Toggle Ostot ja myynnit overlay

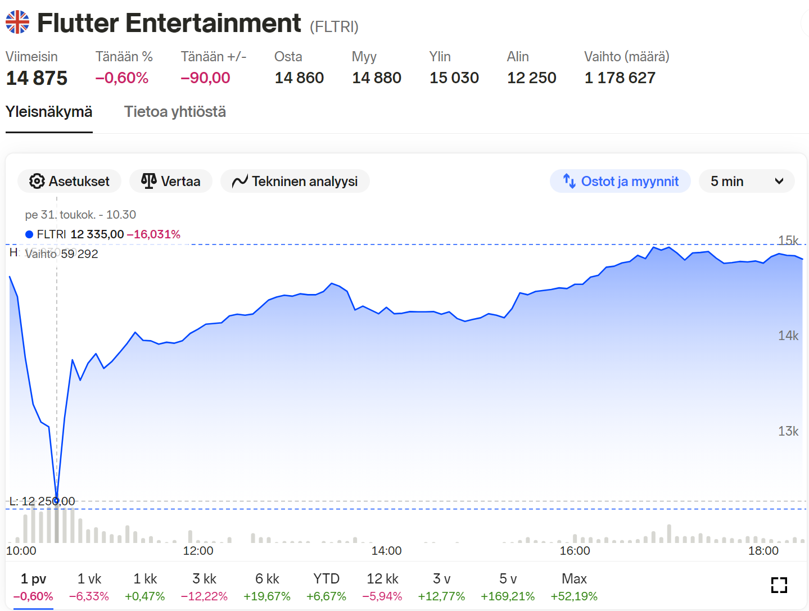[x=620, y=181]
